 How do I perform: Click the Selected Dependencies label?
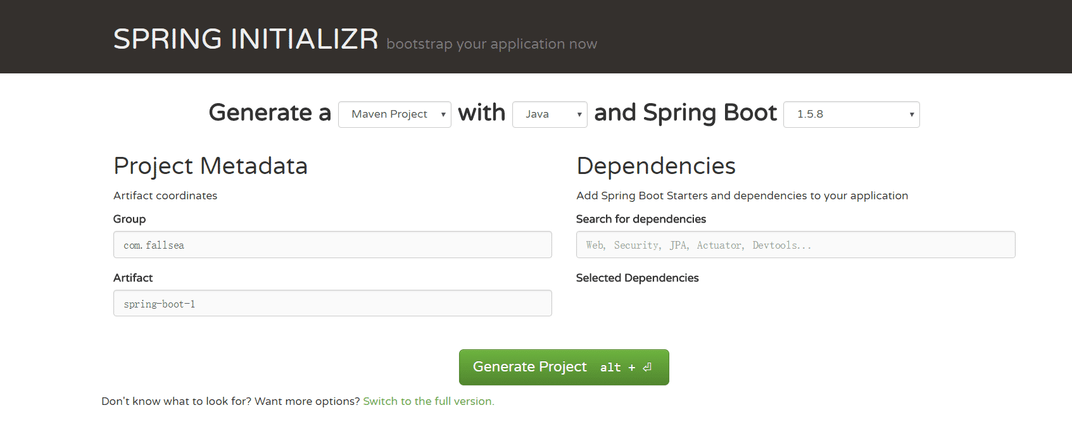637,278
